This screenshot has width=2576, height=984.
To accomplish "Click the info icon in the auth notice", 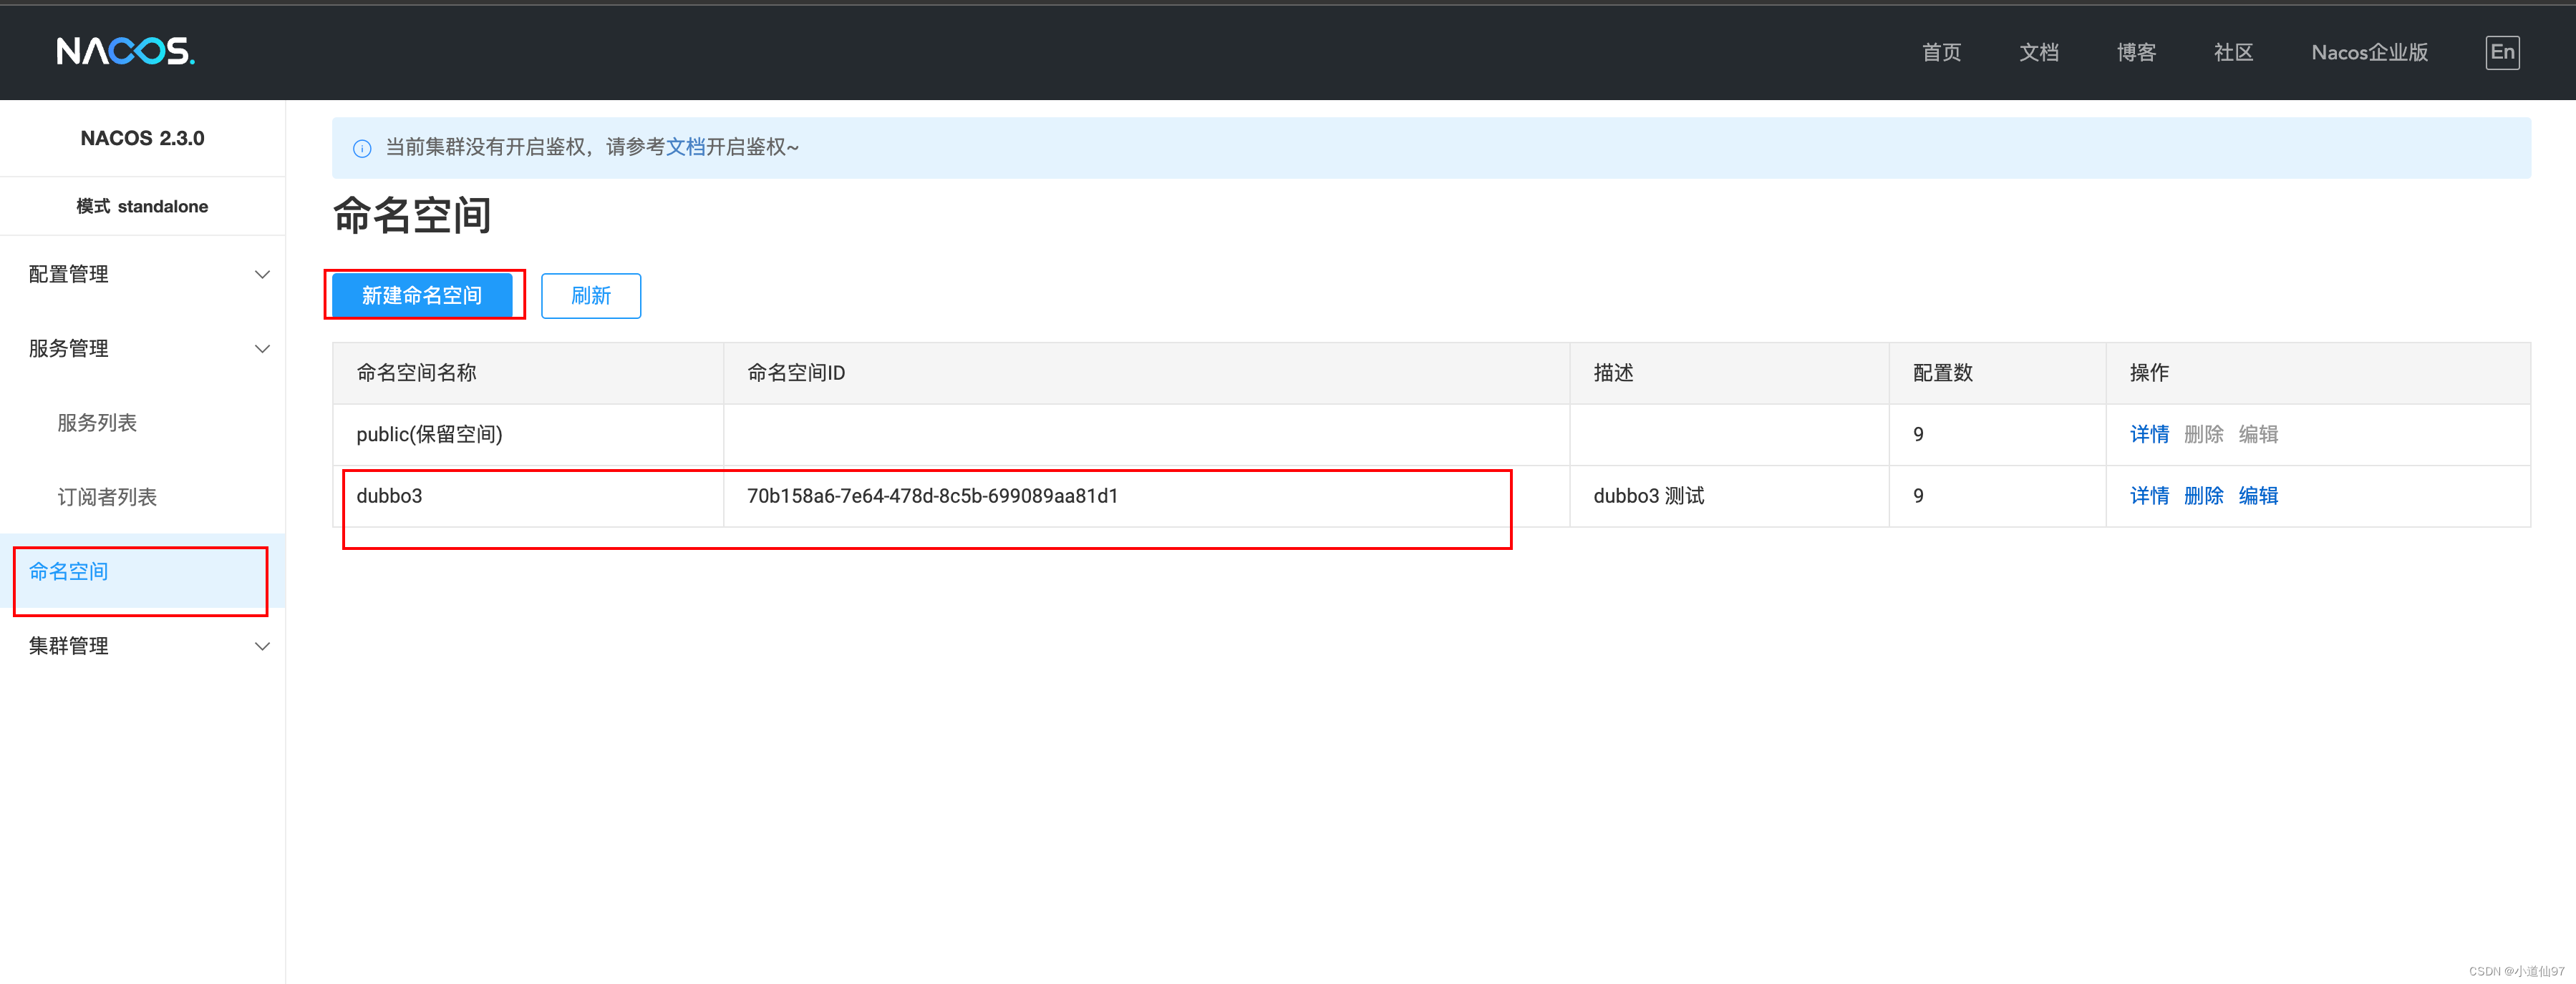I will (362, 148).
